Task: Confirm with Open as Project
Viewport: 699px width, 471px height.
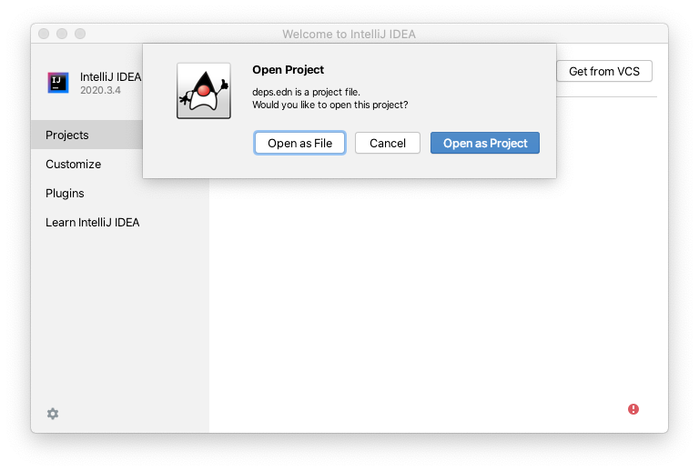Action: [485, 143]
